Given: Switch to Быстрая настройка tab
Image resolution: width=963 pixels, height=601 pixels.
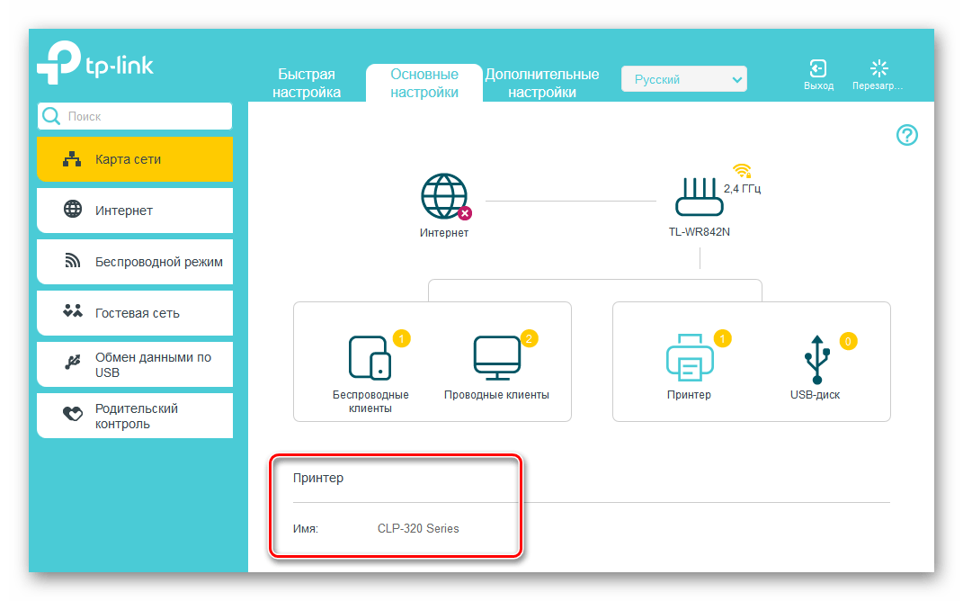Looking at the screenshot, I should (307, 83).
